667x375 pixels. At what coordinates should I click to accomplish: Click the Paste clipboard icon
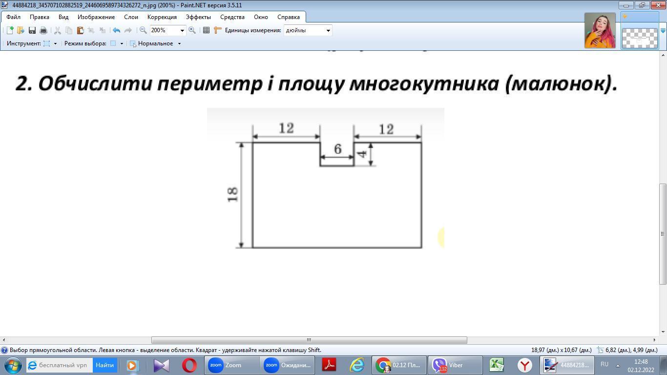click(80, 30)
